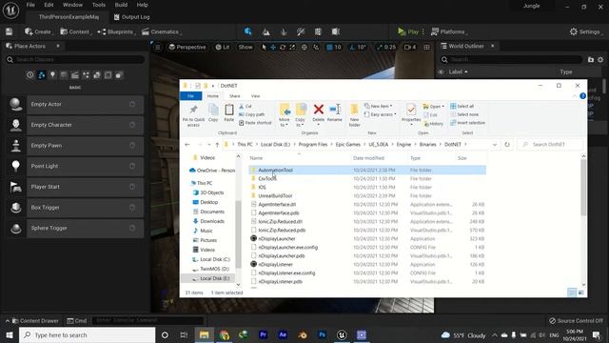This screenshot has height=343, width=609.
Task: Select the Basic category icon in Place Actors
Action: pos(41,74)
